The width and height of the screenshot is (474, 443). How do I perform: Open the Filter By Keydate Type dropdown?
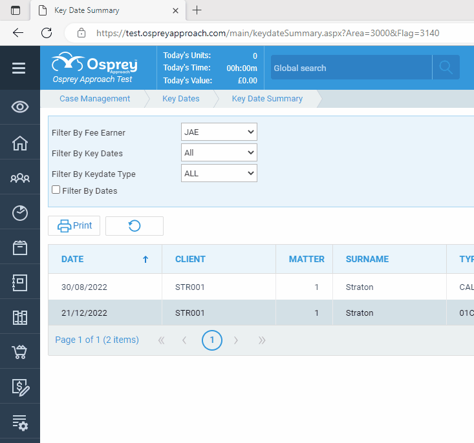pyautogui.click(x=219, y=173)
